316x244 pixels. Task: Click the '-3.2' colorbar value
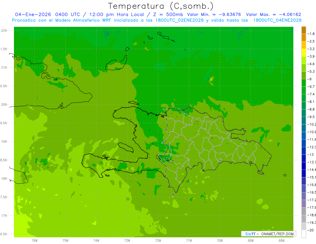pos(311,49)
